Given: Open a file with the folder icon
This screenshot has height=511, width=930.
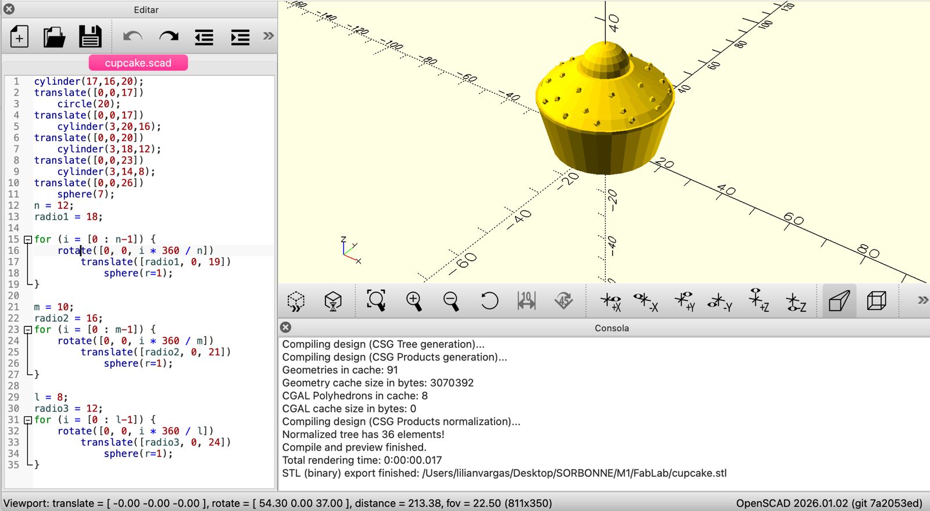Looking at the screenshot, I should tap(54, 37).
